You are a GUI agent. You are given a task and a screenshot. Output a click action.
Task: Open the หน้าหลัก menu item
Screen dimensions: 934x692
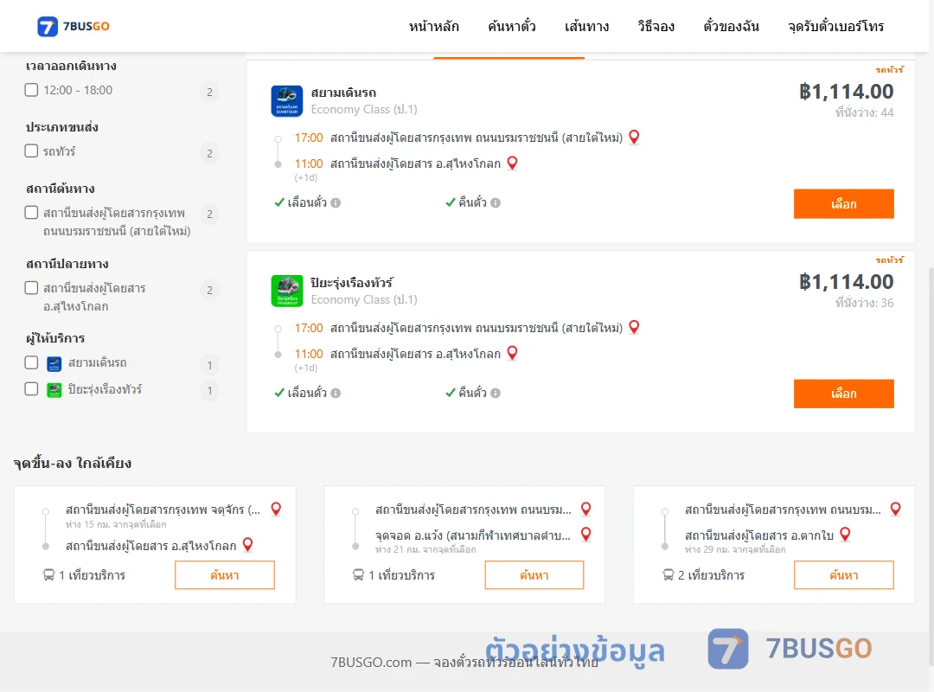pos(433,26)
